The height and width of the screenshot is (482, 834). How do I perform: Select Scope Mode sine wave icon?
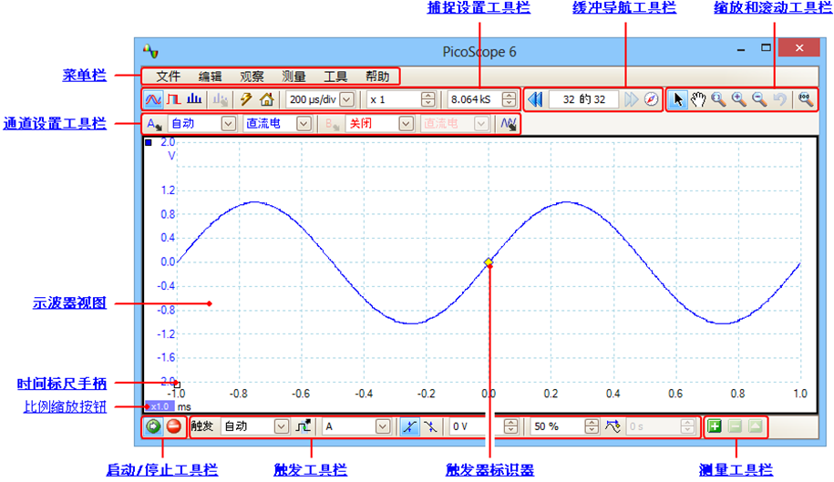pos(153,99)
